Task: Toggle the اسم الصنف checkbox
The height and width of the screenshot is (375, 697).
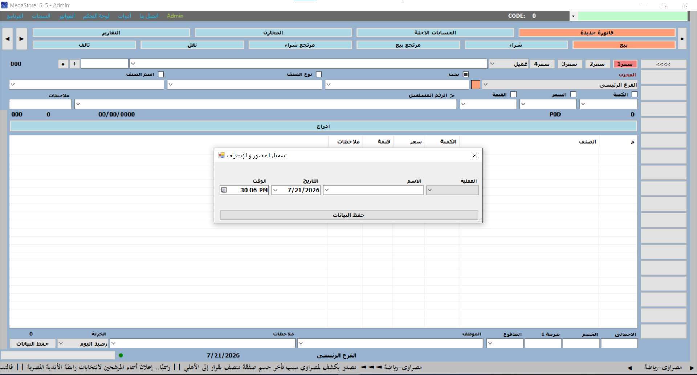Action: (x=161, y=74)
